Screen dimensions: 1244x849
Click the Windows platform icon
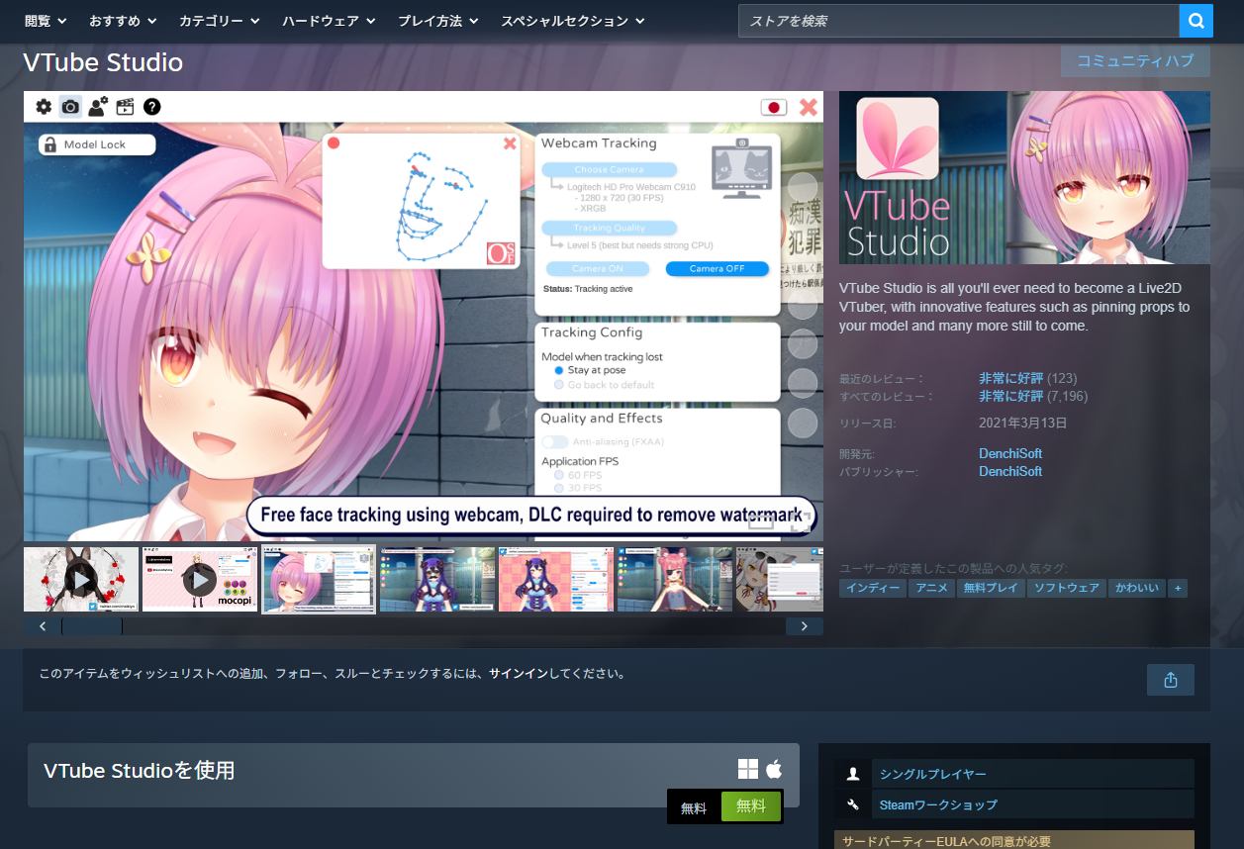point(748,769)
